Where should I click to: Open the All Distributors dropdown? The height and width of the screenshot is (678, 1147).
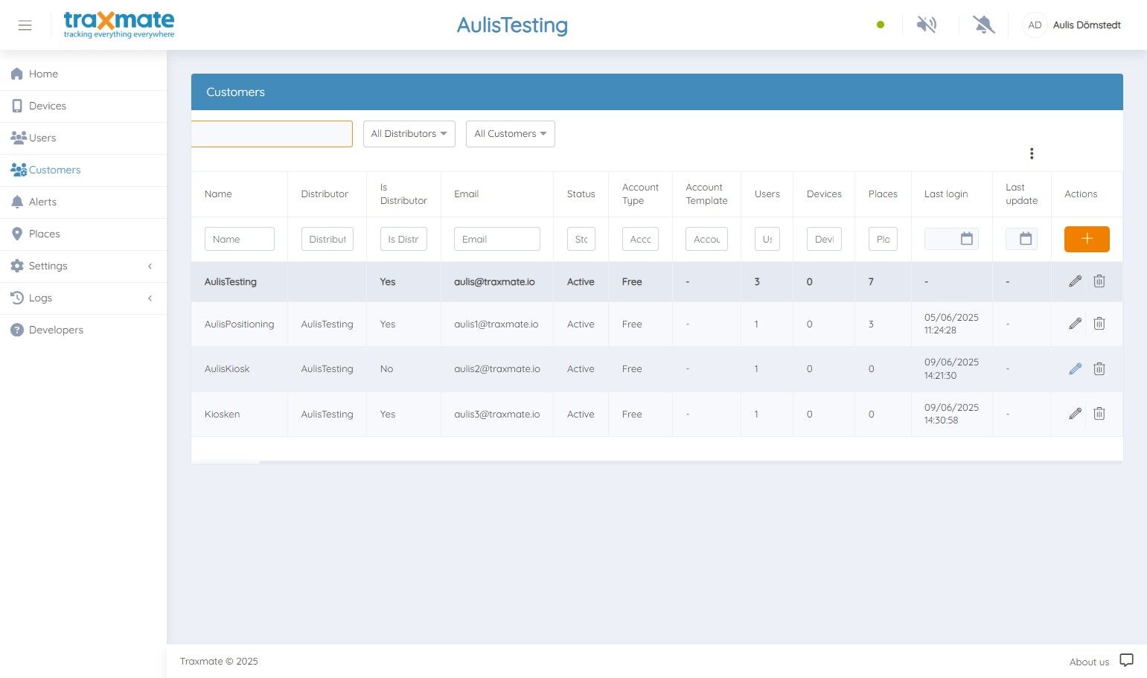[409, 134]
